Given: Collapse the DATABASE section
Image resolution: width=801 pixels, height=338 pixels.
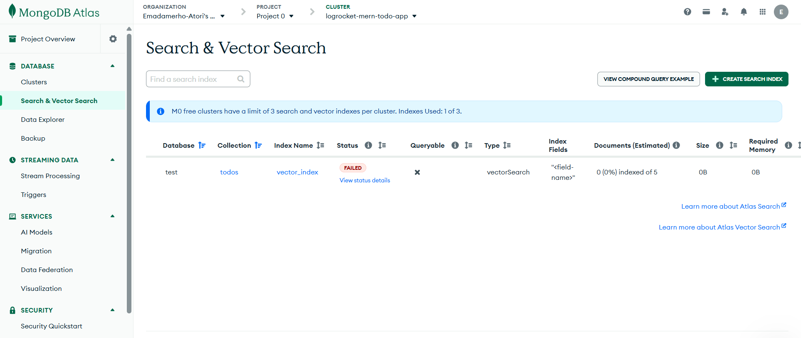Looking at the screenshot, I should [113, 66].
